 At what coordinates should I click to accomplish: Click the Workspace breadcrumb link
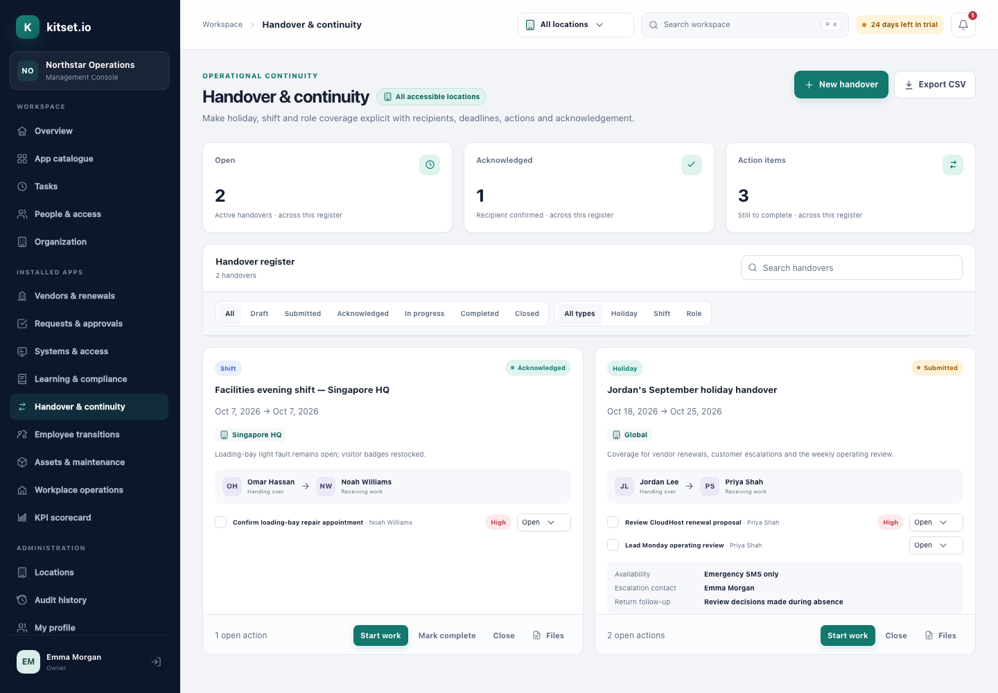[222, 24]
